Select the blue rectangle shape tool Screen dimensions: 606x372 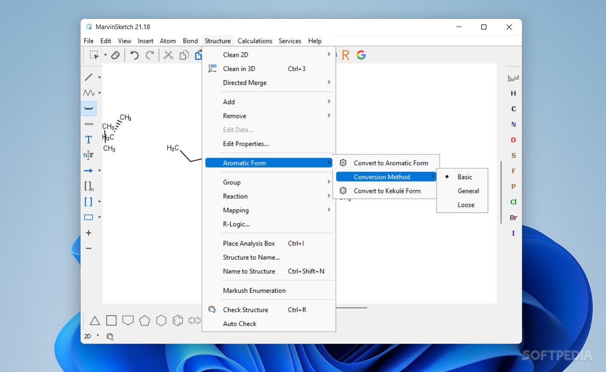coord(89,217)
